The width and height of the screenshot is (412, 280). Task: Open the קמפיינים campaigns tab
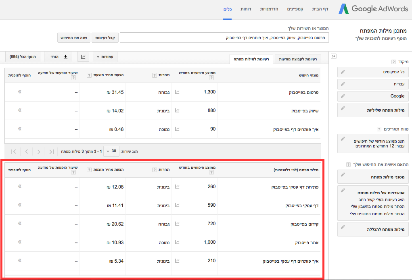pyautogui.click(x=295, y=9)
